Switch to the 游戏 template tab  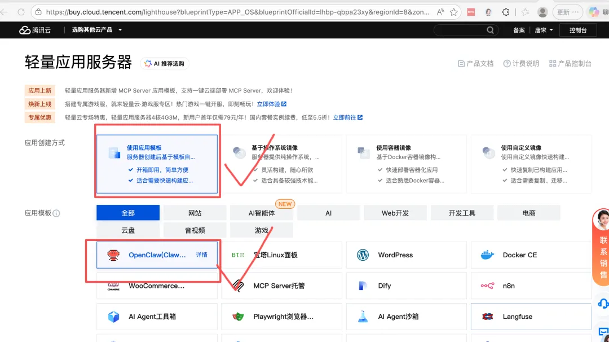pyautogui.click(x=262, y=230)
